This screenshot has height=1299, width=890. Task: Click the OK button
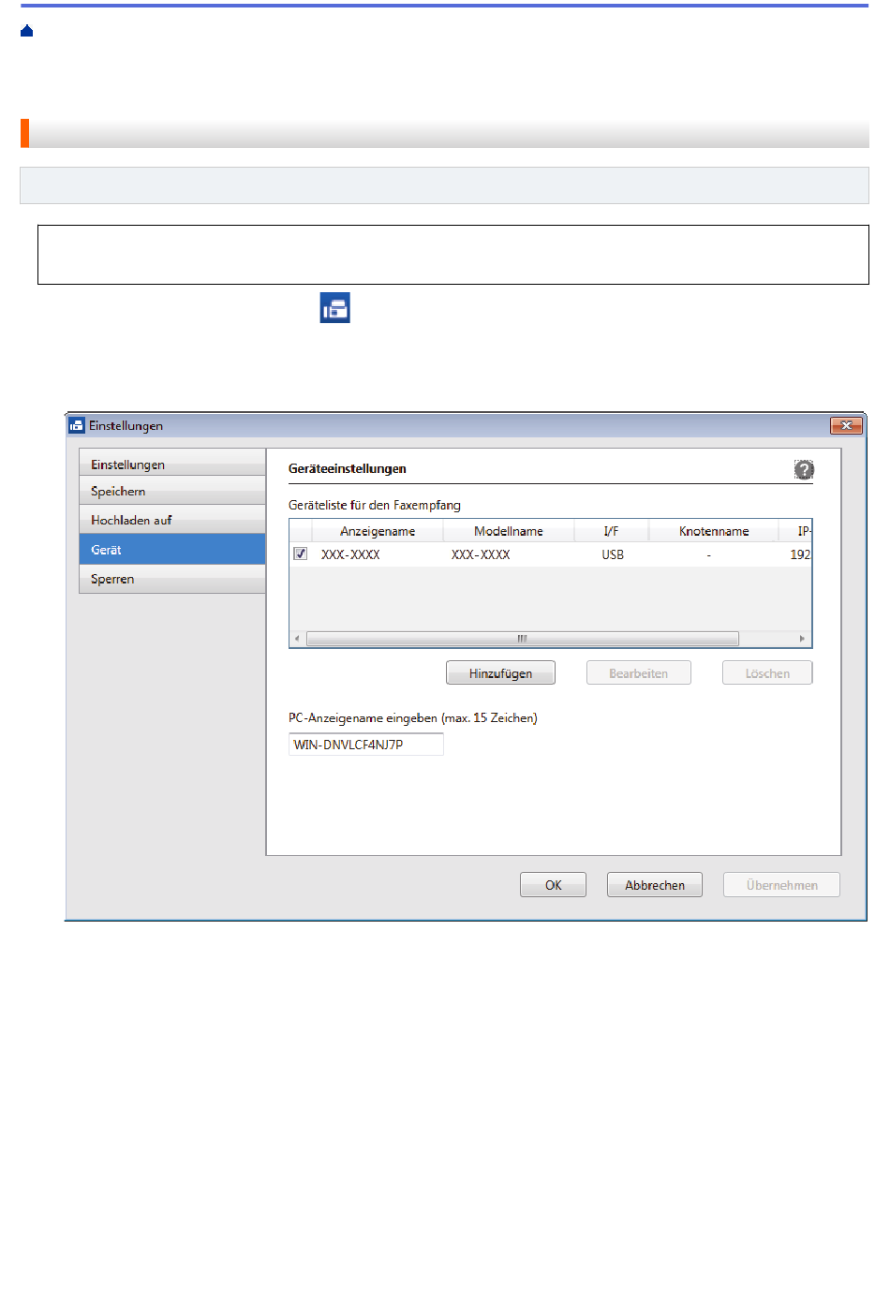click(553, 885)
